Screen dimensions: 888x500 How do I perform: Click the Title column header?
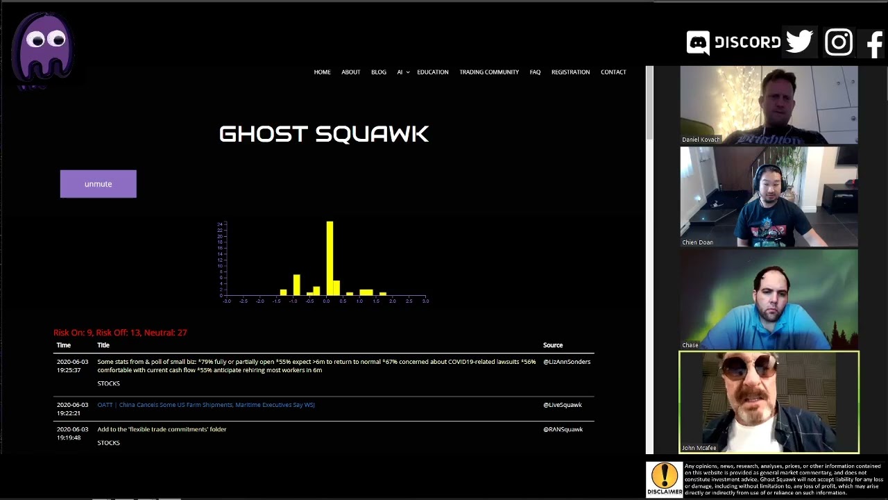pyautogui.click(x=103, y=345)
